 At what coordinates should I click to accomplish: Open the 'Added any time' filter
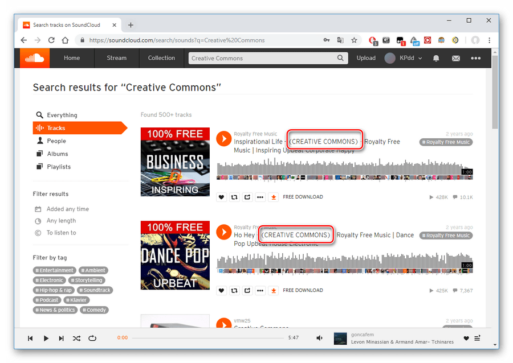(x=67, y=209)
